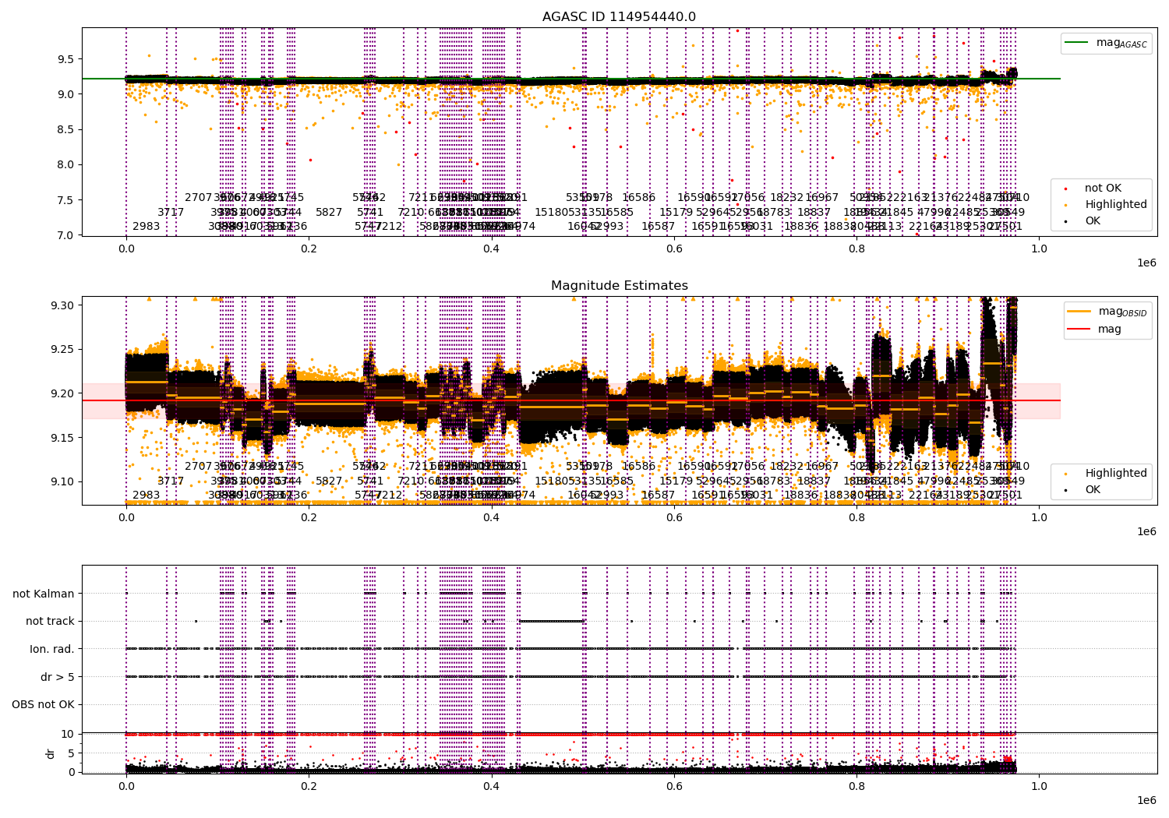
Task: Click the '10' tick on the dr axis
Action: 68,734
